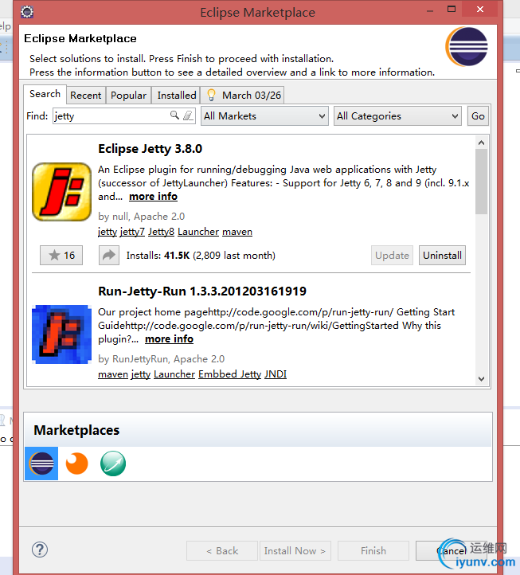
Task: Click the Eclipse Jetty plugin logo
Action: tap(61, 192)
